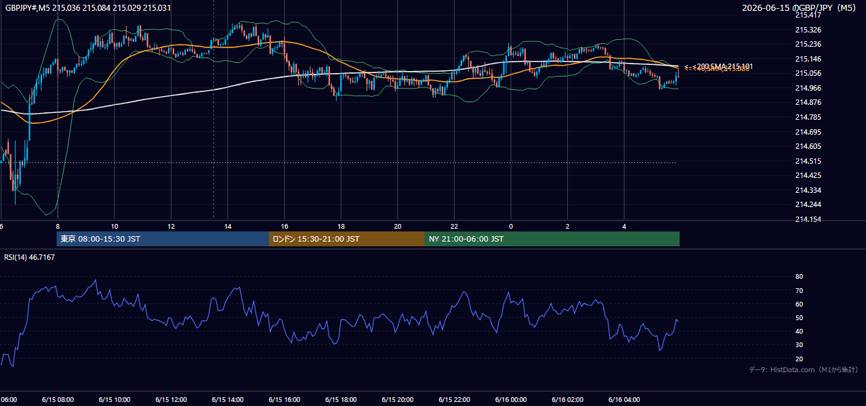
Task: Click the 215.326 price axis label
Action: [x=808, y=30]
